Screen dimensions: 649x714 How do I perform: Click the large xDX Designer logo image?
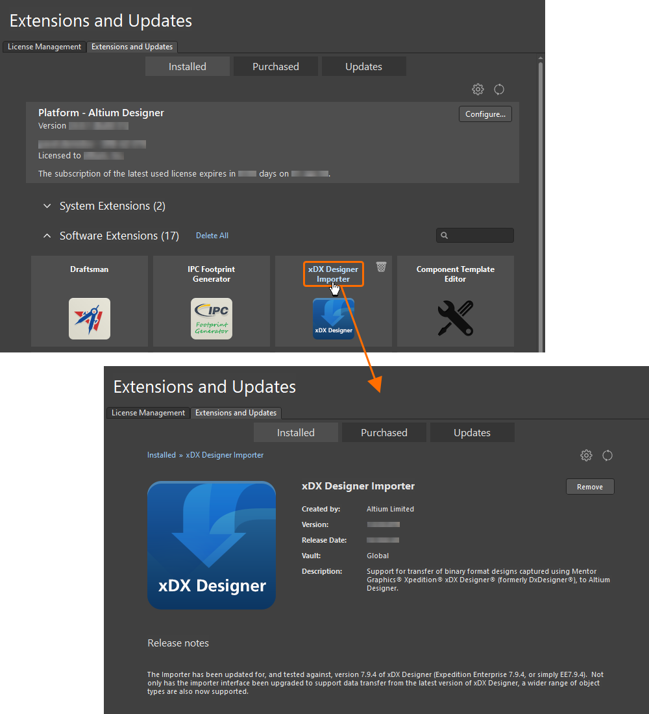point(212,545)
